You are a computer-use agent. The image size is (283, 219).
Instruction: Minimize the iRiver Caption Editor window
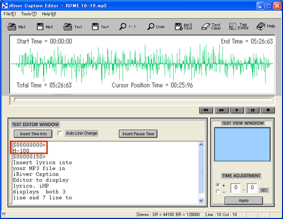point(260,6)
